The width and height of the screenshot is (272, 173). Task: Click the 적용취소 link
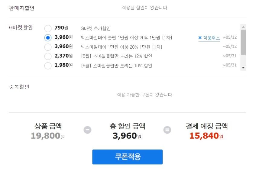(x=212, y=38)
